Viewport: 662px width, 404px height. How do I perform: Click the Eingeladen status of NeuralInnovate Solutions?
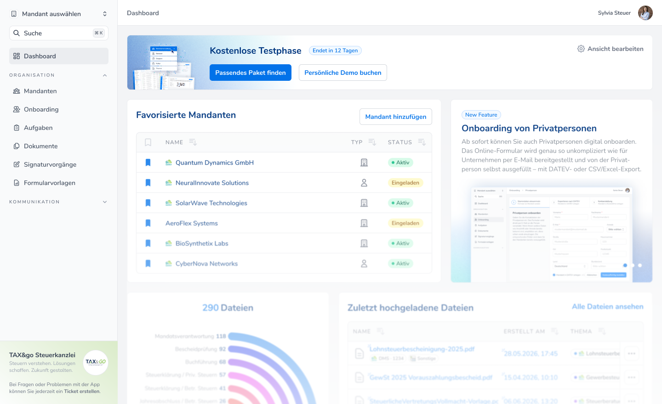click(405, 183)
